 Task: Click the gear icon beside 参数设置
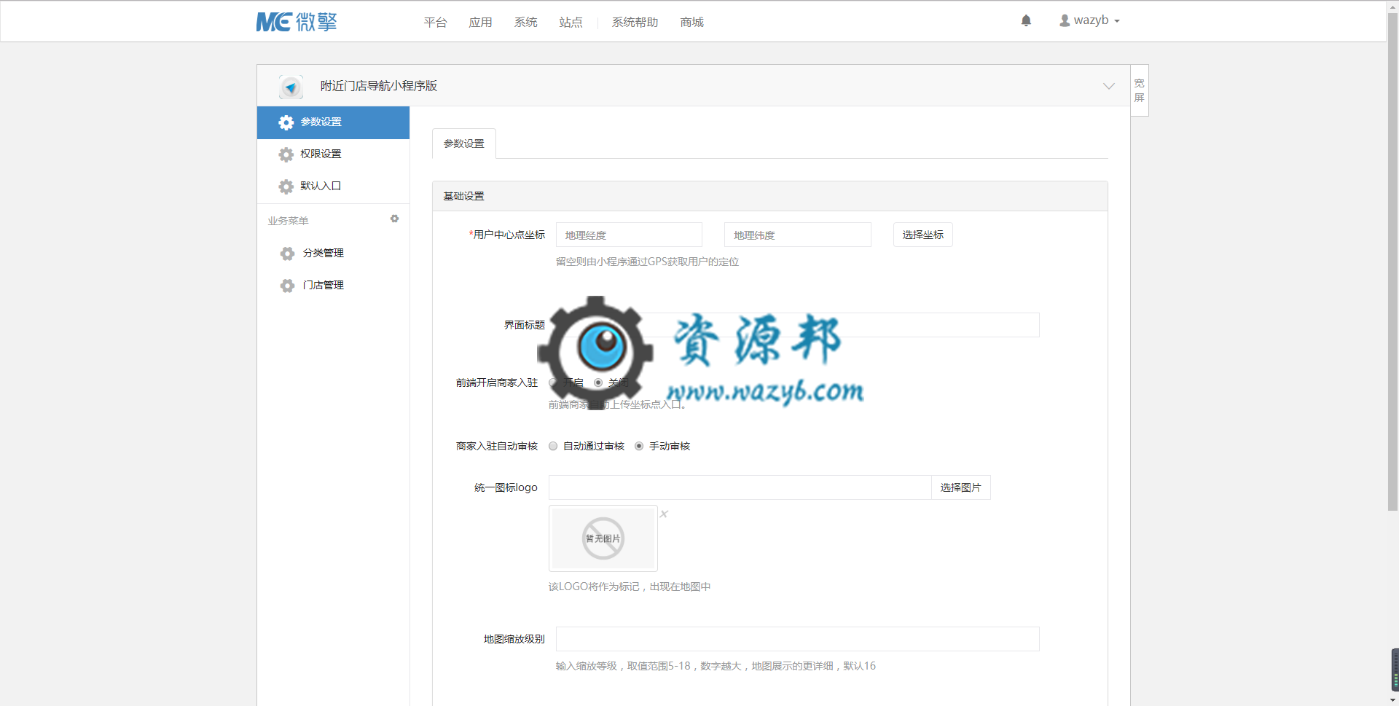[286, 122]
